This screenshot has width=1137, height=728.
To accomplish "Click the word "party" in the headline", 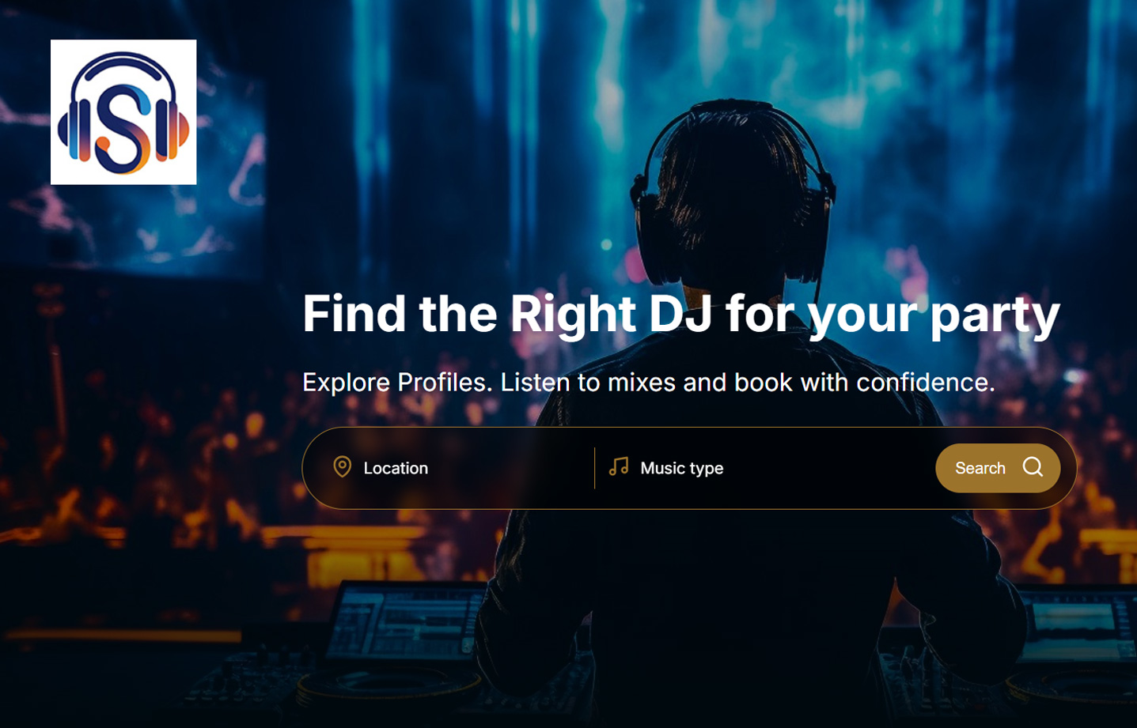I will click(x=995, y=315).
